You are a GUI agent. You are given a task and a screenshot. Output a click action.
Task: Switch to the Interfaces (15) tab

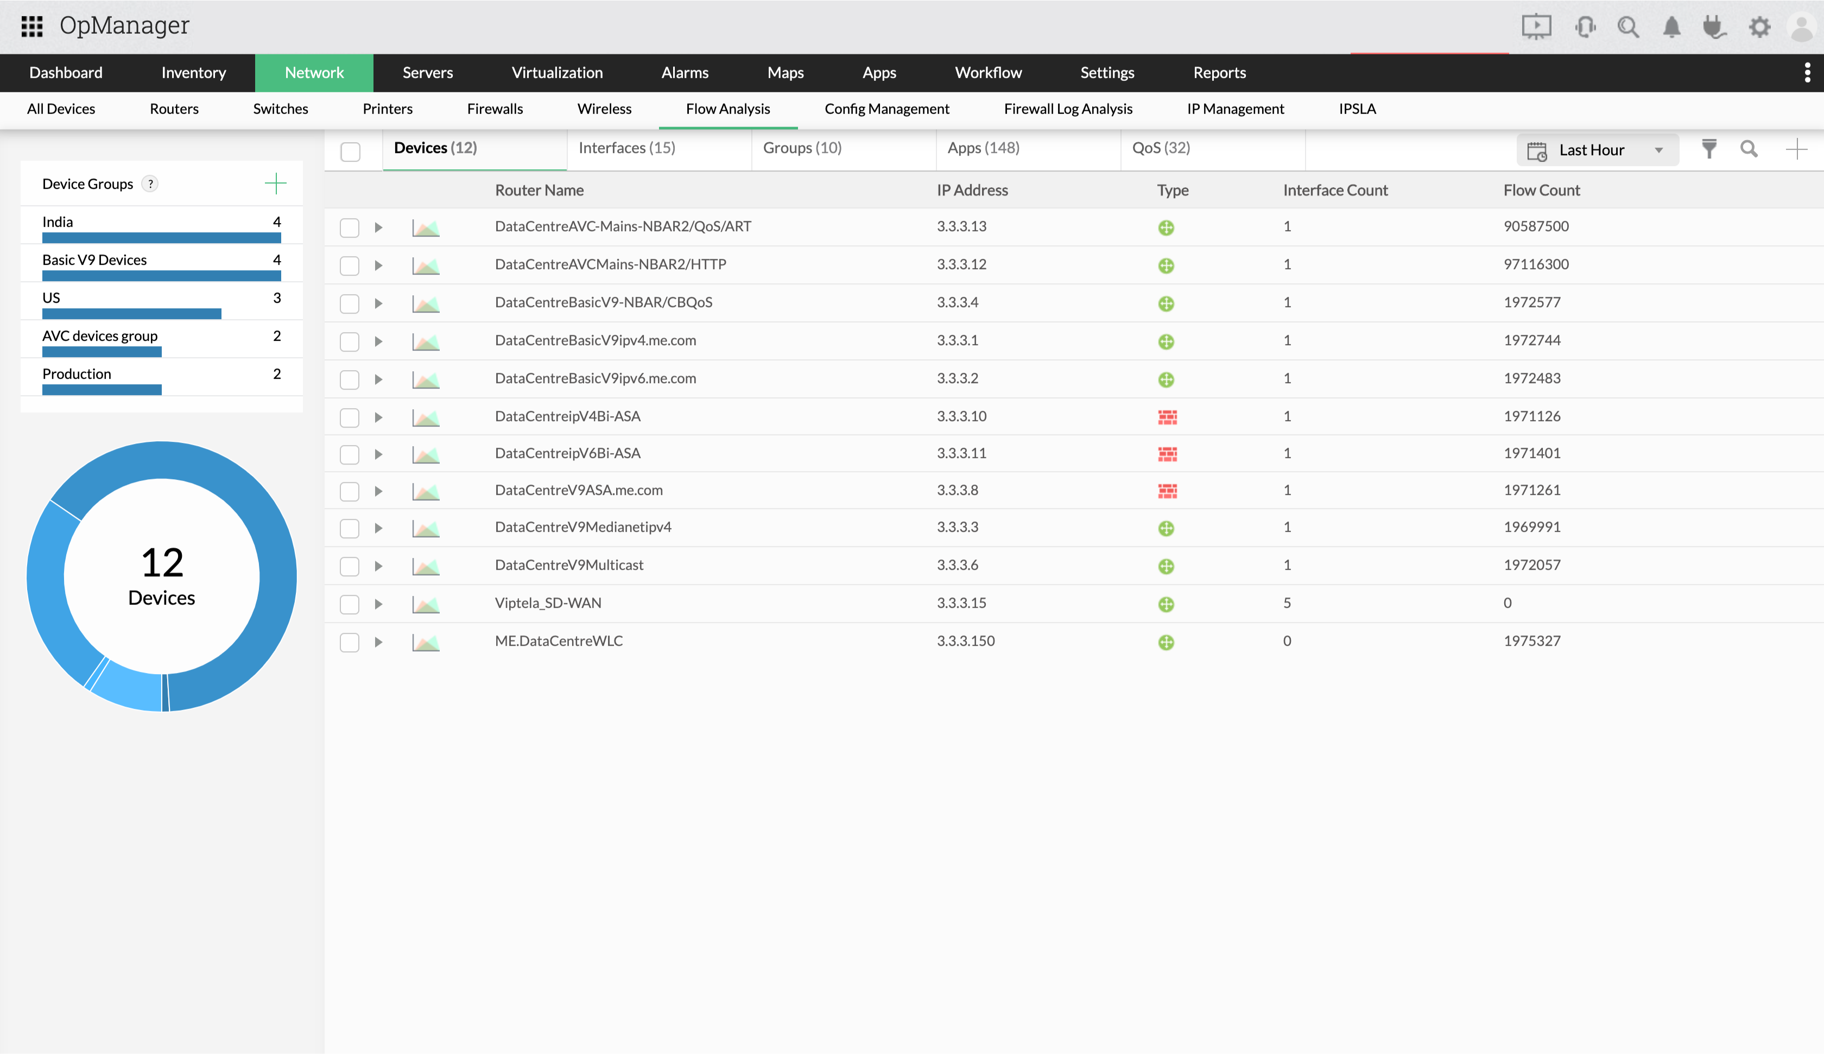pyautogui.click(x=627, y=148)
